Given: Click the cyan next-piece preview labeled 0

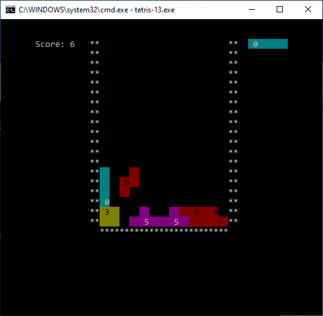Looking at the screenshot, I should click(268, 44).
